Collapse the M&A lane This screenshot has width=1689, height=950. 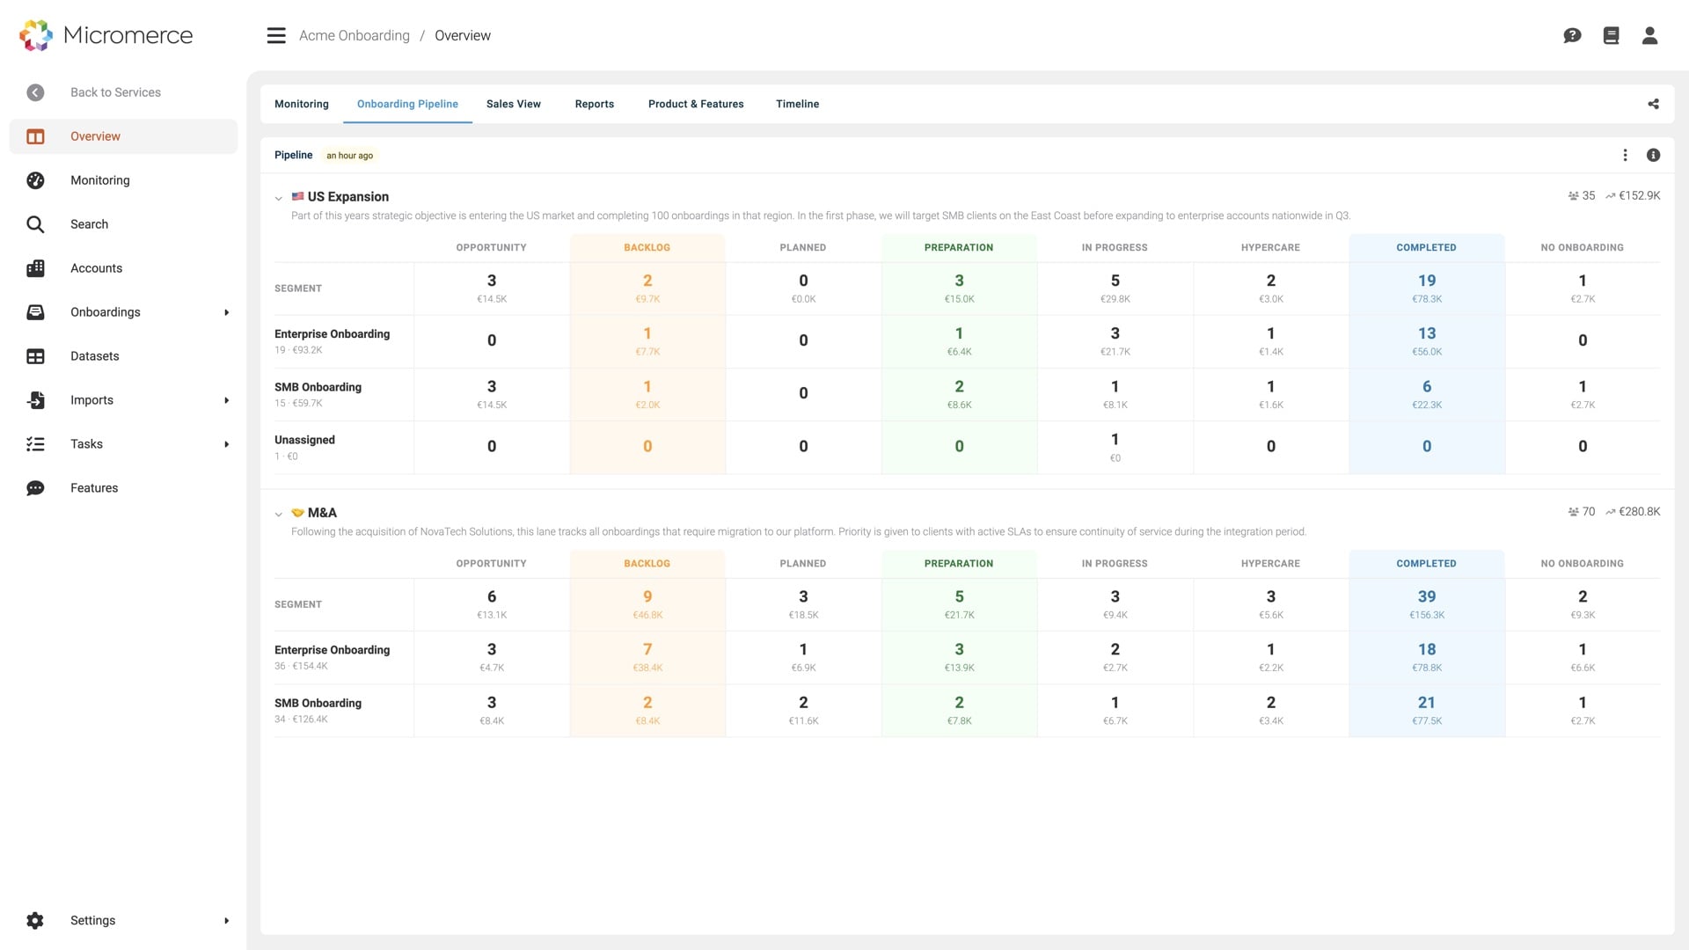pos(279,514)
